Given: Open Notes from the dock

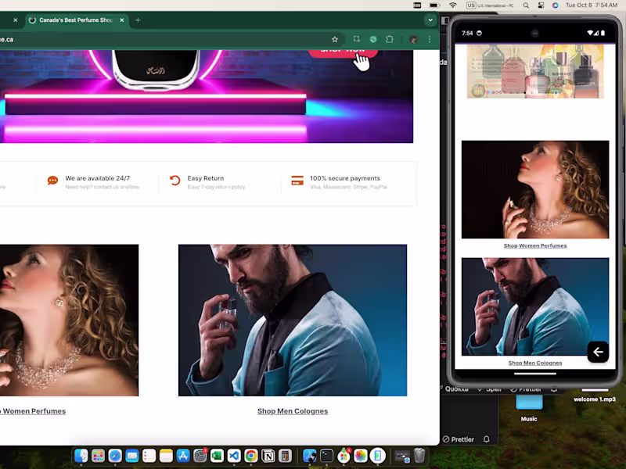Looking at the screenshot, I should 166,456.
